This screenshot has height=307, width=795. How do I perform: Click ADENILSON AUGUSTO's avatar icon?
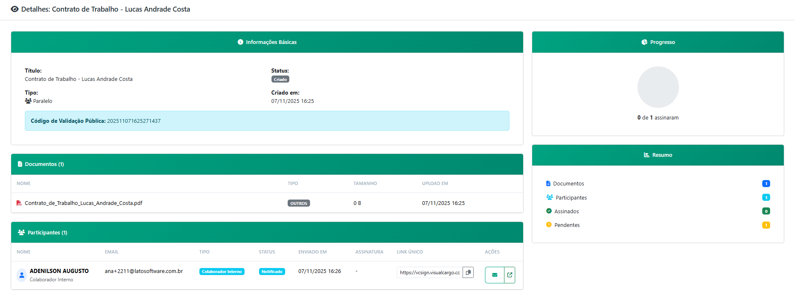pos(22,275)
